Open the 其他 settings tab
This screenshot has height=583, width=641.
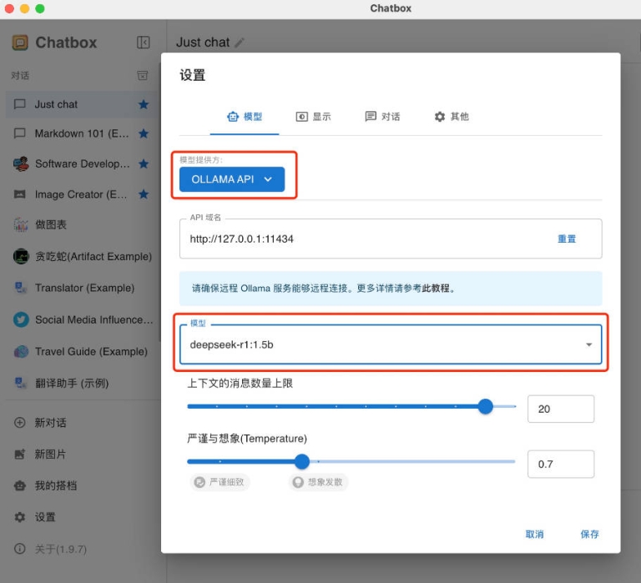pos(452,117)
